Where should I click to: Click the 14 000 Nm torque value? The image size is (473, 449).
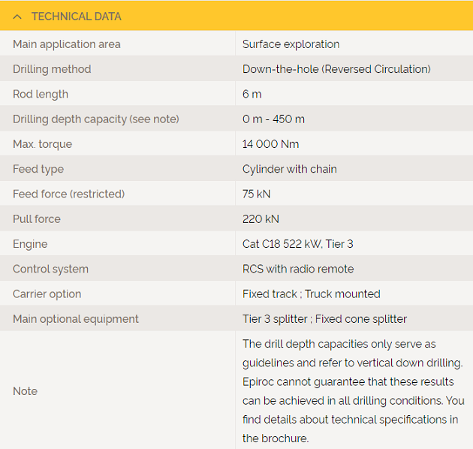click(270, 144)
